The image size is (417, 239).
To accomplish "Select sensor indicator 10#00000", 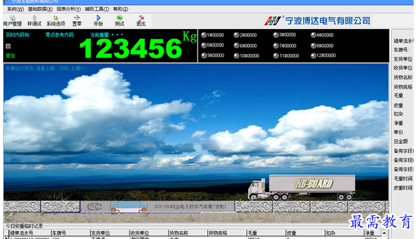I will coord(247,55).
